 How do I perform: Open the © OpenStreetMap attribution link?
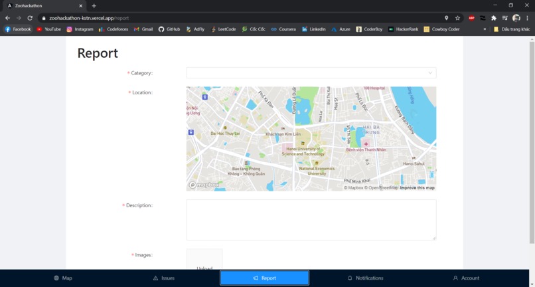click(381, 188)
